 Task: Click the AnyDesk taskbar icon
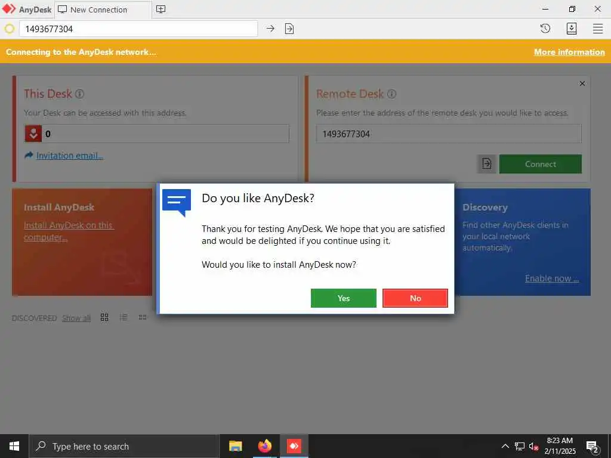click(294, 446)
